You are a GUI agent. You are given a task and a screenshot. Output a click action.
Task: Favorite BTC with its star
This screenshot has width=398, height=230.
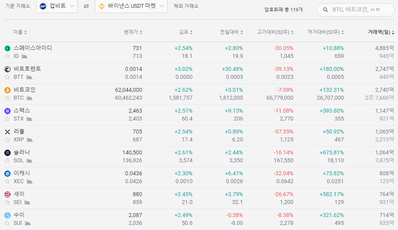click(7, 98)
